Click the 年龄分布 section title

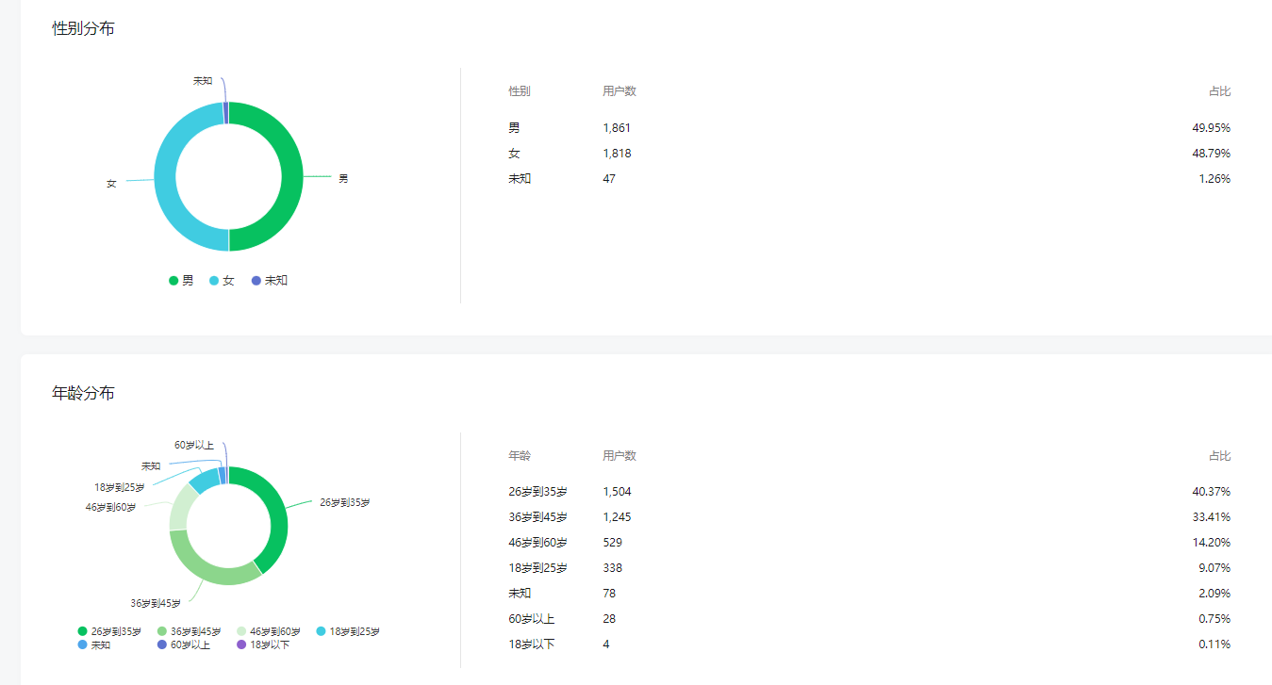click(83, 393)
